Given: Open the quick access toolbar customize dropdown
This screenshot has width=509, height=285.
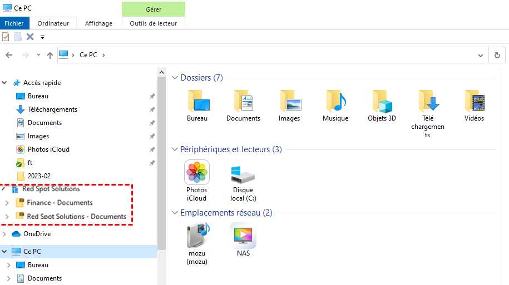Looking at the screenshot, I should pyautogui.click(x=42, y=37).
